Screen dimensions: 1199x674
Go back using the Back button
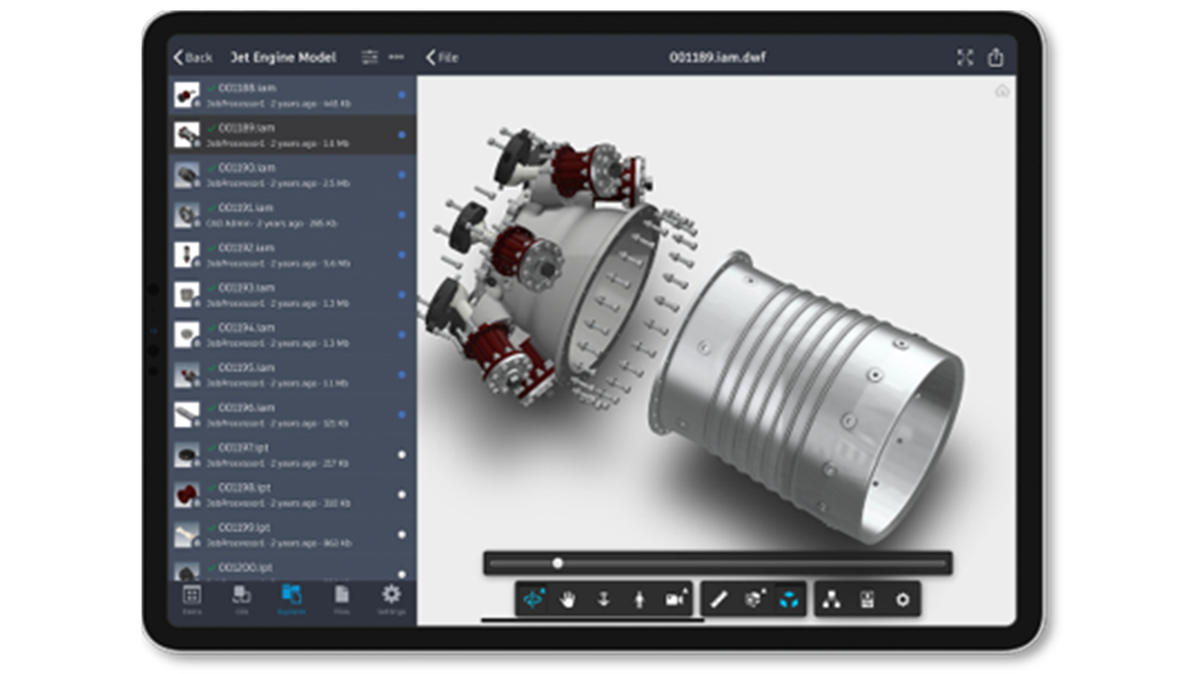(193, 57)
